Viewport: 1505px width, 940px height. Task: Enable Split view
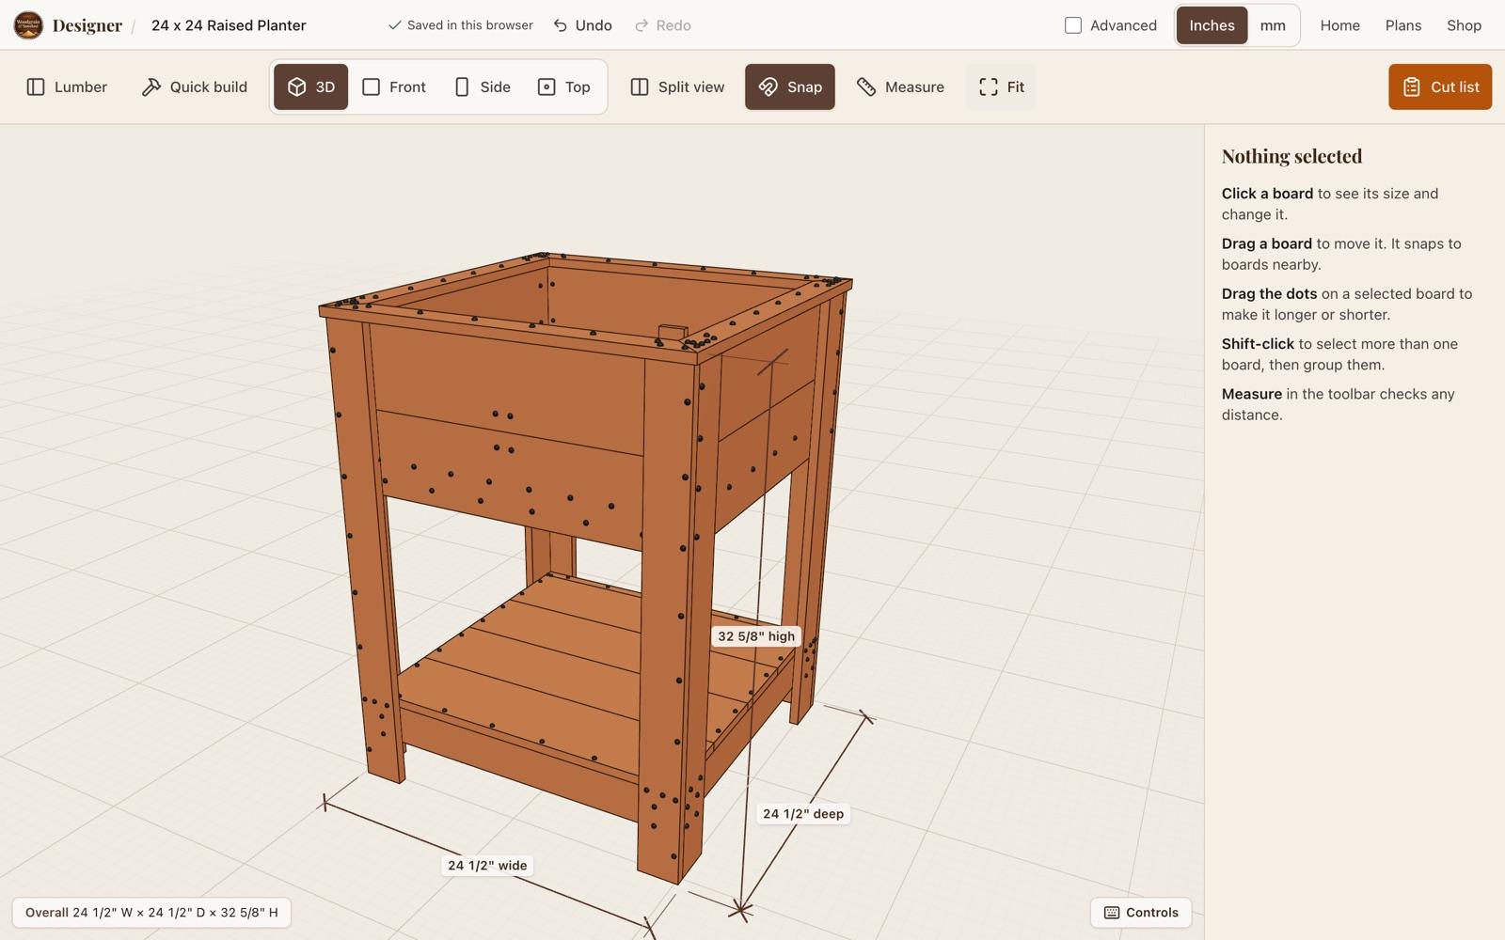pyautogui.click(x=677, y=86)
